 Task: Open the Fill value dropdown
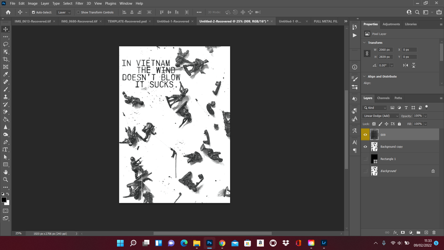click(425, 124)
